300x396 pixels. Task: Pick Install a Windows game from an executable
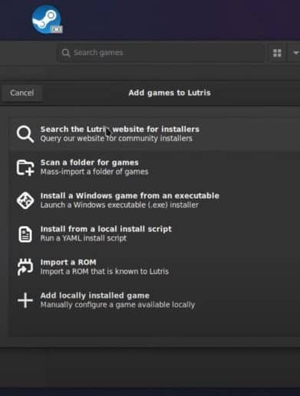click(x=130, y=195)
